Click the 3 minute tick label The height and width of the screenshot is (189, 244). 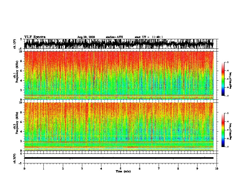[82, 169]
